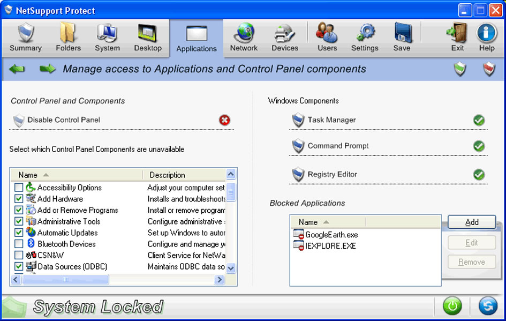Open the Network section
This screenshot has width=506, height=321.
(x=244, y=38)
